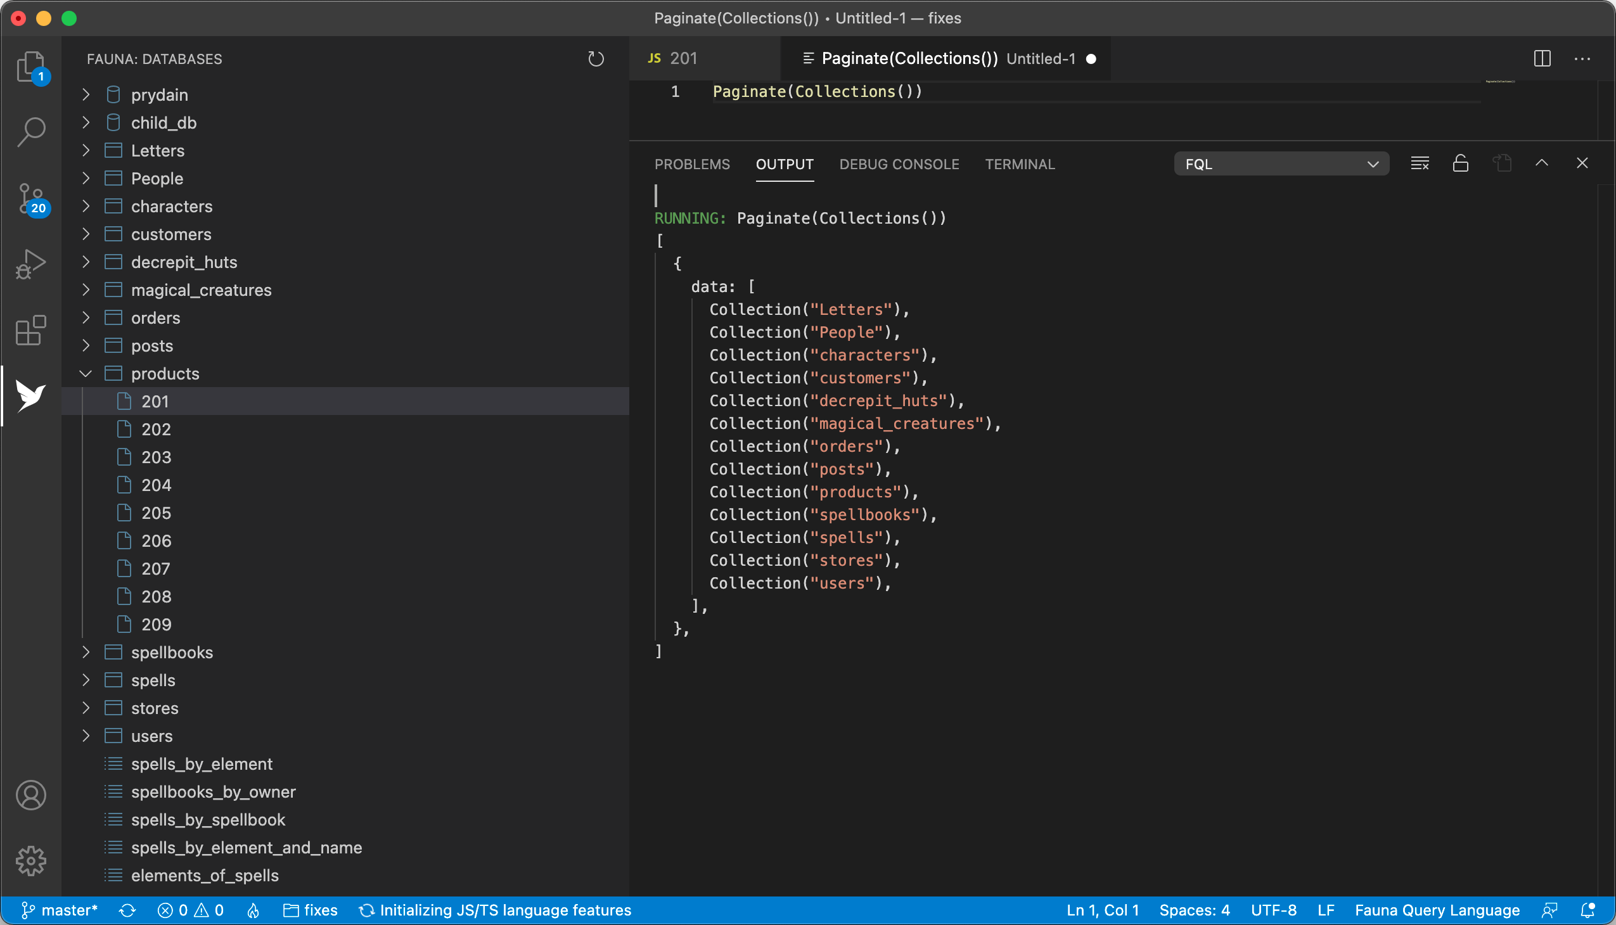This screenshot has width=1616, height=925.
Task: Expand the orders collection
Action: pyautogui.click(x=86, y=317)
